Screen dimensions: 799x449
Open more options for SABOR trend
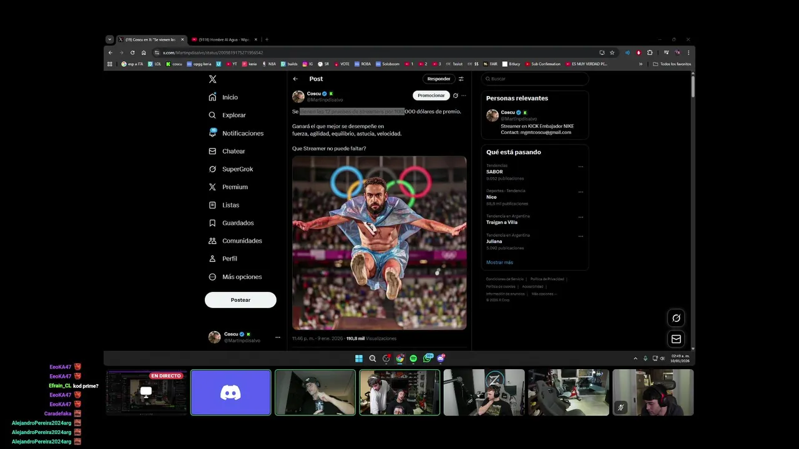[x=581, y=167]
